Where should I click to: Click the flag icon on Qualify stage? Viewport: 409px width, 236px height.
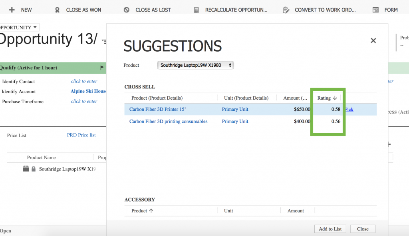(x=102, y=68)
